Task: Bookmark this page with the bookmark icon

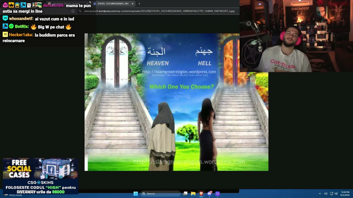Action: (x=73, y=11)
